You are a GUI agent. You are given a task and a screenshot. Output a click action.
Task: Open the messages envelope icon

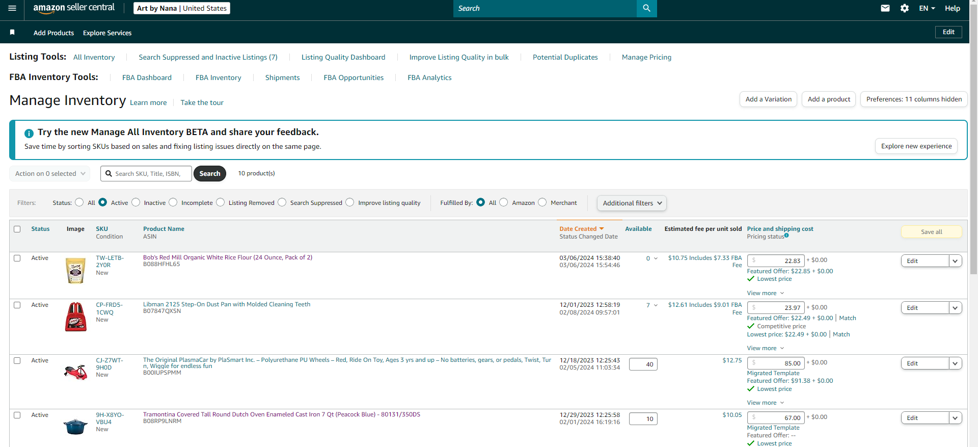tap(885, 8)
